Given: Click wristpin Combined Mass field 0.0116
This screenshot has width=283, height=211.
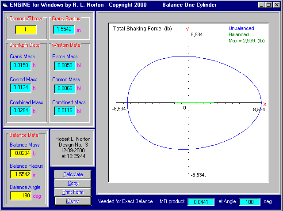Looking at the screenshot, I should 65,111.
